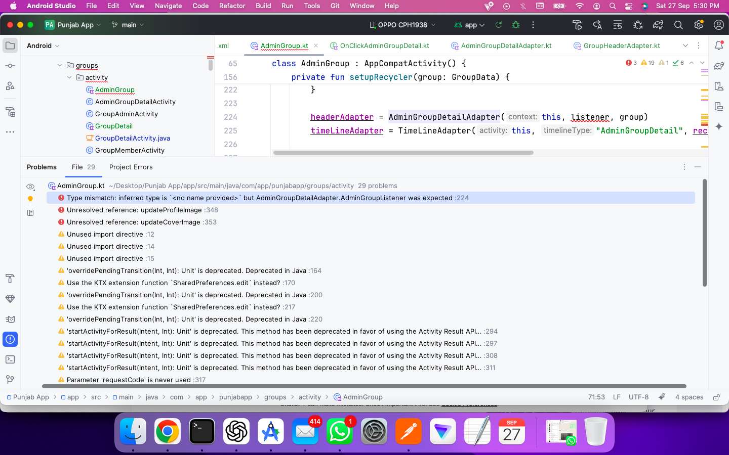Click the UTF-8 encoding in status bar
This screenshot has width=729, height=455.
point(638,397)
